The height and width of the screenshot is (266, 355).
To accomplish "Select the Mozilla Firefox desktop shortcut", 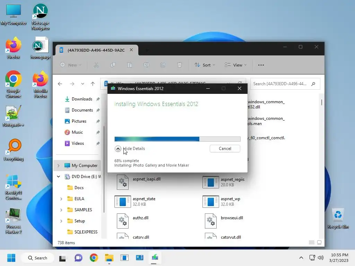I will click(40, 85).
